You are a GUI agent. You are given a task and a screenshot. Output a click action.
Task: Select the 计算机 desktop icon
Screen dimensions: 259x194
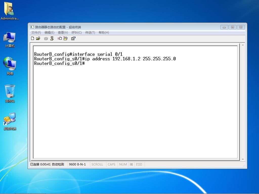10,40
